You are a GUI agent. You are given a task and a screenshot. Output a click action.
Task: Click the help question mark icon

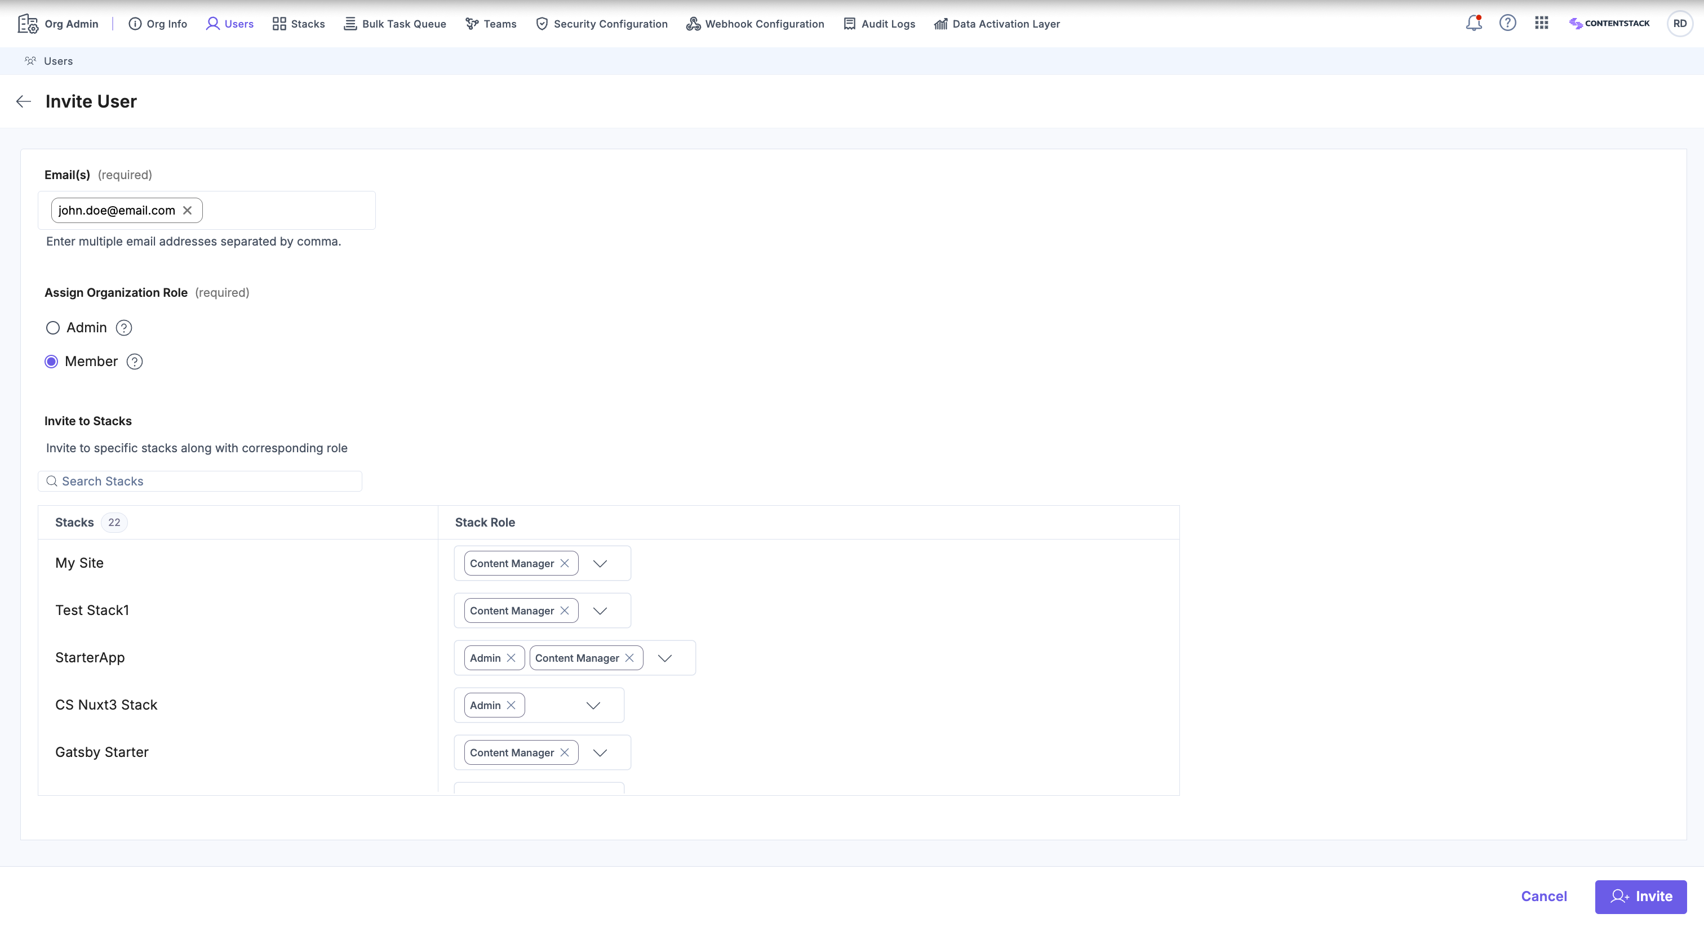pos(1507,23)
